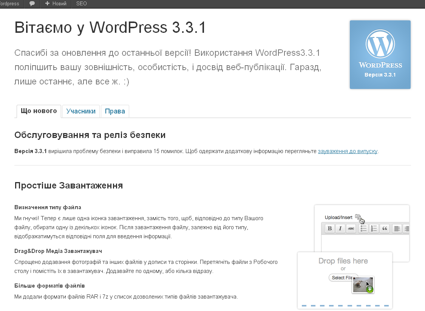Click the Більше форматів файлів subheading
The width and height of the screenshot is (425, 311).
point(49,286)
